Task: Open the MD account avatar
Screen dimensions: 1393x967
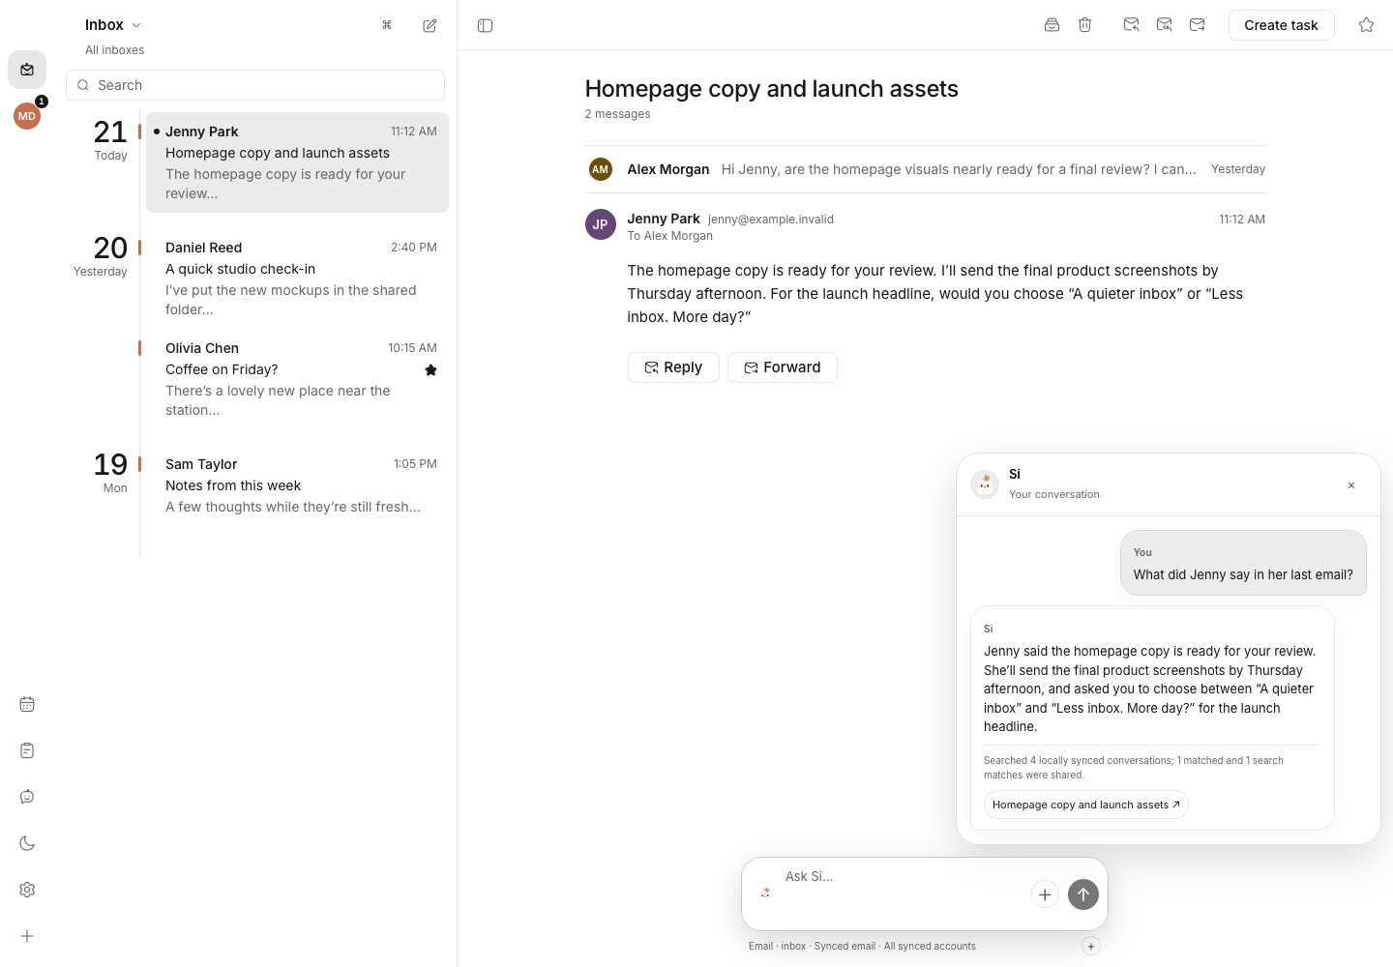Action: [27, 116]
